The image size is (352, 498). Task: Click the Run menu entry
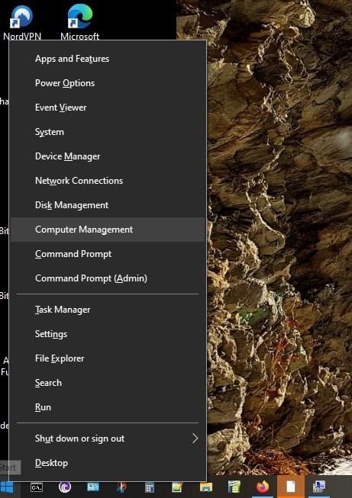click(x=108, y=407)
